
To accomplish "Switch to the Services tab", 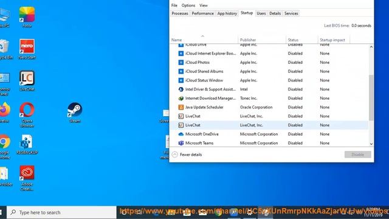I will [x=291, y=13].
